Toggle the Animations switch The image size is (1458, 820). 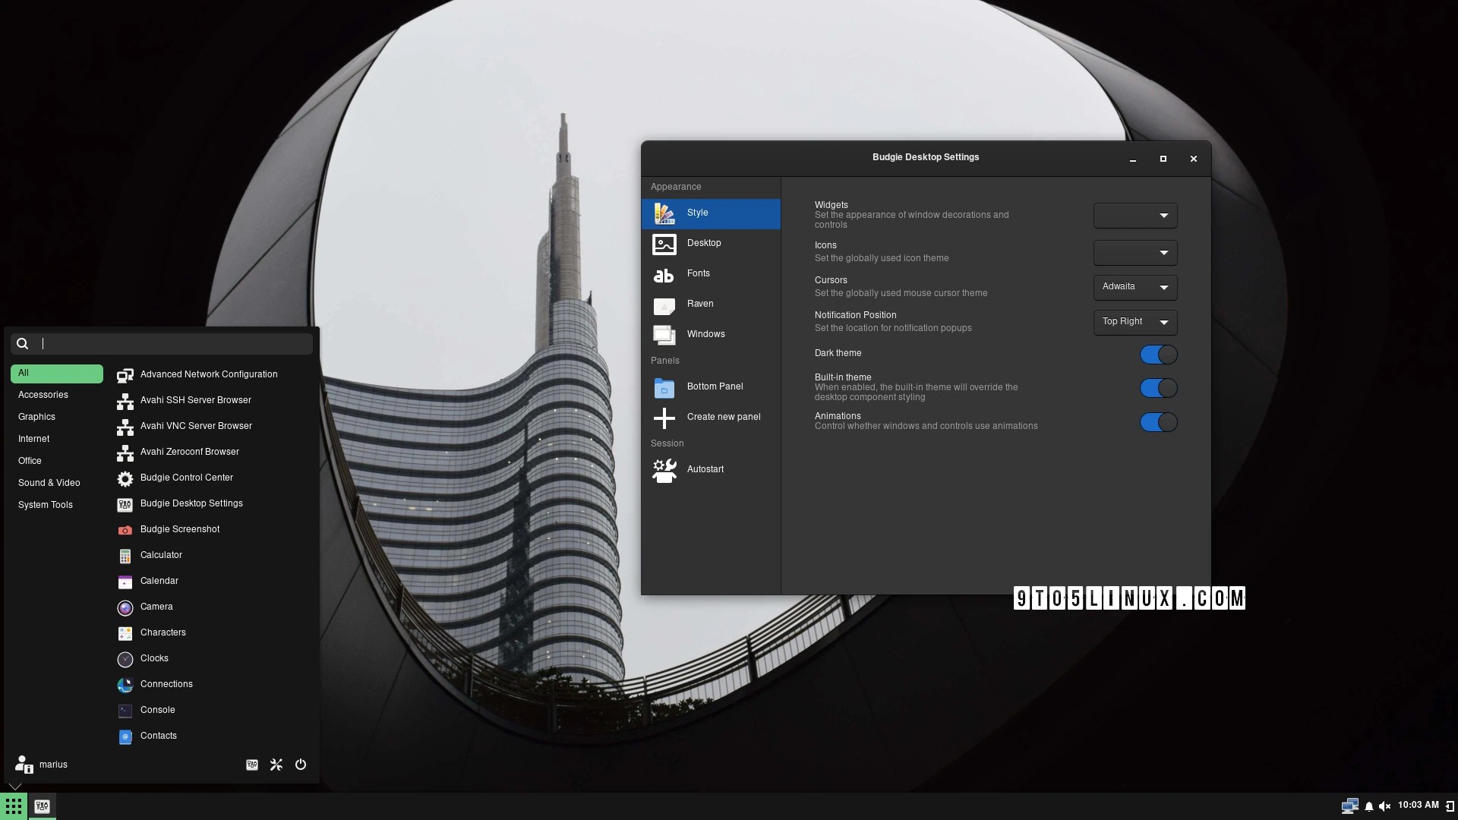pyautogui.click(x=1158, y=422)
